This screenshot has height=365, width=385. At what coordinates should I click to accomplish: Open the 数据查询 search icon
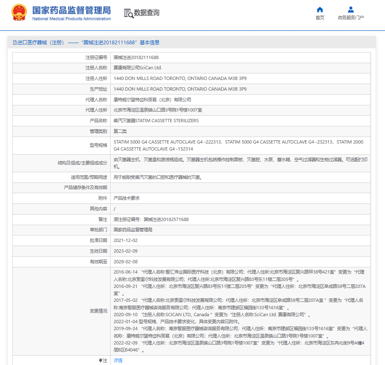pyautogui.click(x=129, y=13)
